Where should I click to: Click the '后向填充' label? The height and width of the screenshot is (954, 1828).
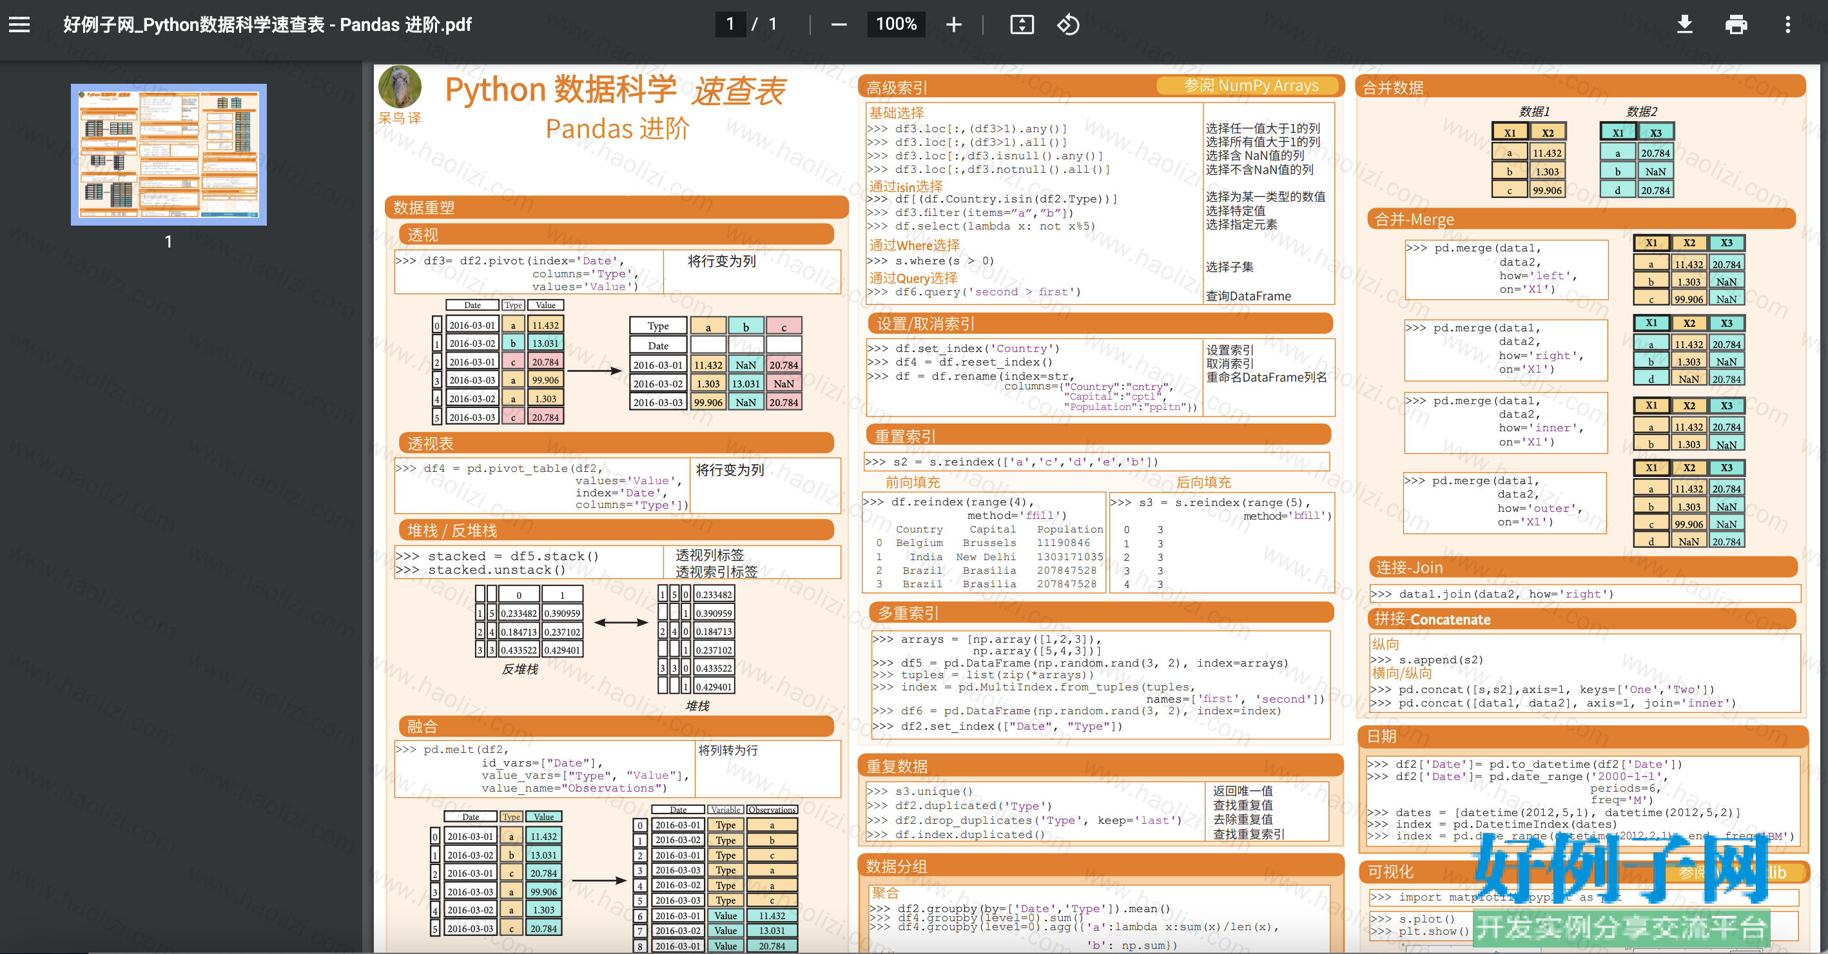coord(1203,482)
